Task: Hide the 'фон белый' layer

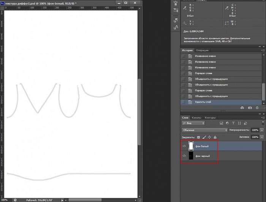Action: coord(184,146)
